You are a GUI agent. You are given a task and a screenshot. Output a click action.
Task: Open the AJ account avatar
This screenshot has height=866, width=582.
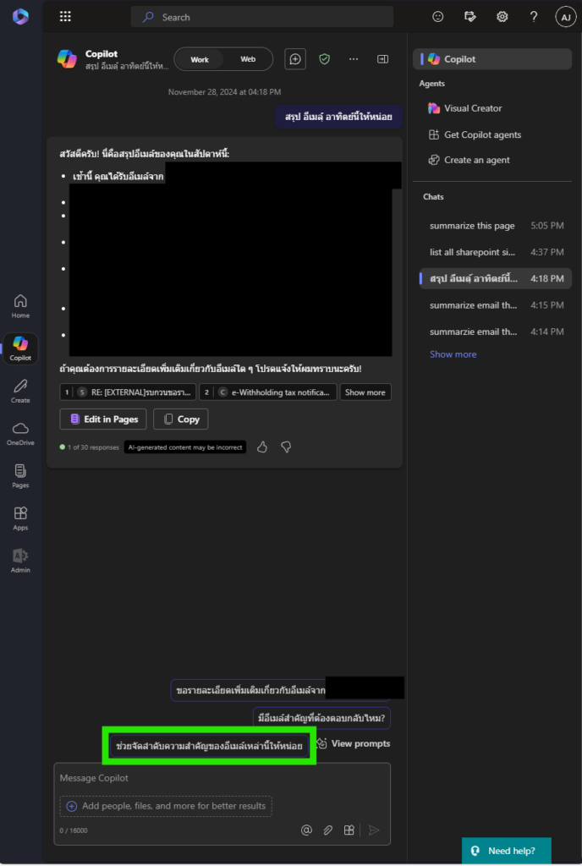tap(565, 17)
